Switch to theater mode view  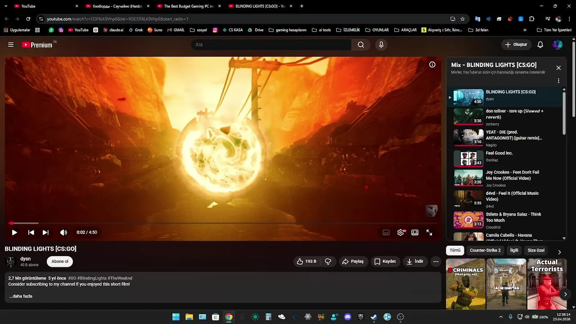415,232
